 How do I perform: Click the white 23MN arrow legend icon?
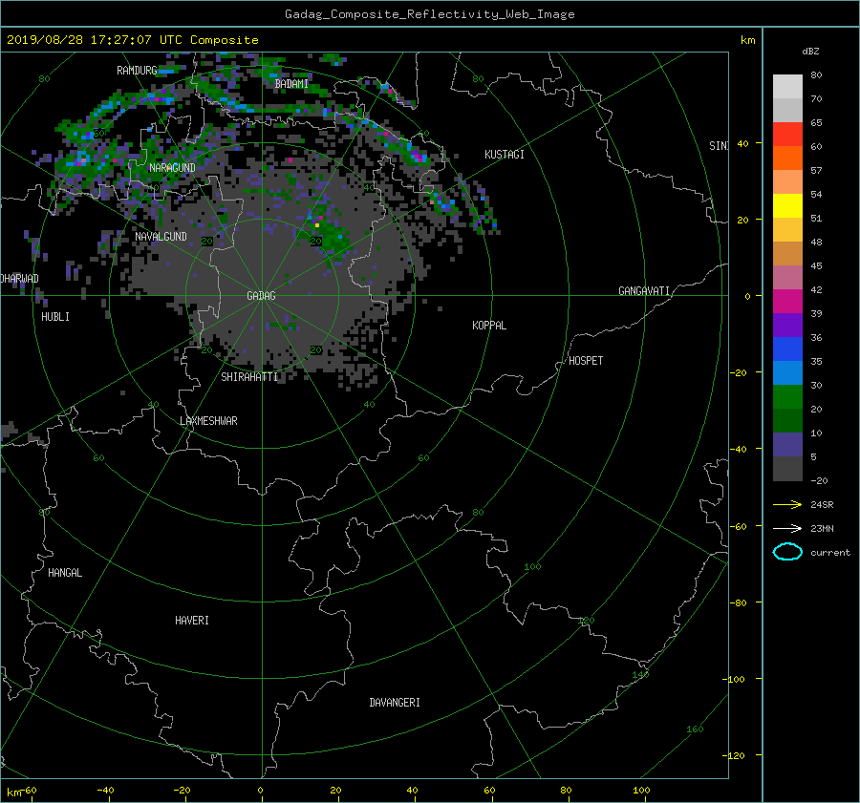coord(787,528)
